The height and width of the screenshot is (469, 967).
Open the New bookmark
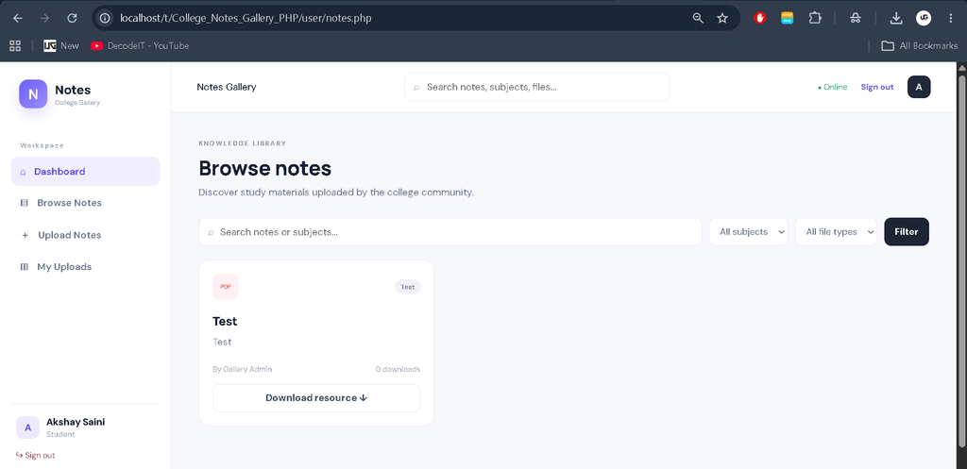[61, 45]
